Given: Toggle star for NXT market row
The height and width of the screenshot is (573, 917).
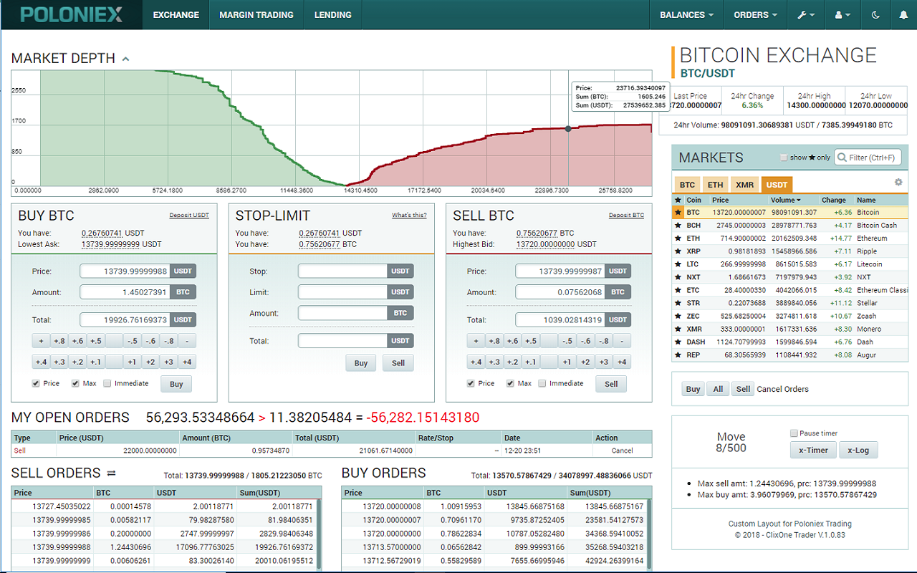Looking at the screenshot, I should [678, 277].
